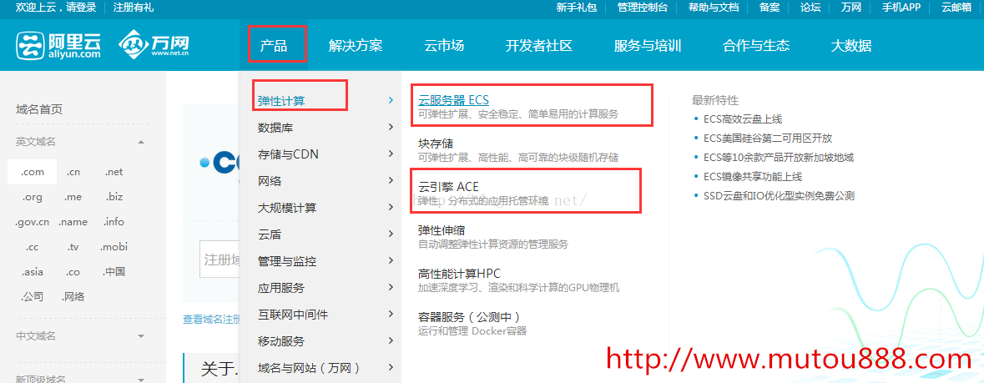Select the .cn domain suffix
This screenshot has width=984, height=383.
click(73, 172)
